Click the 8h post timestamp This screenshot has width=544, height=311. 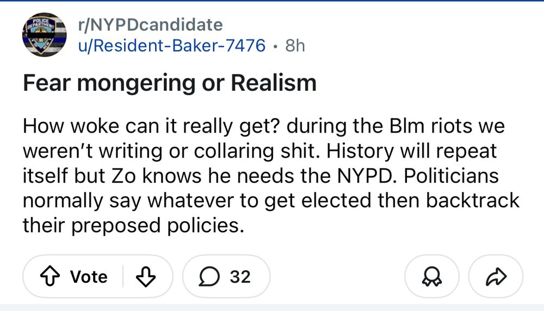295,45
